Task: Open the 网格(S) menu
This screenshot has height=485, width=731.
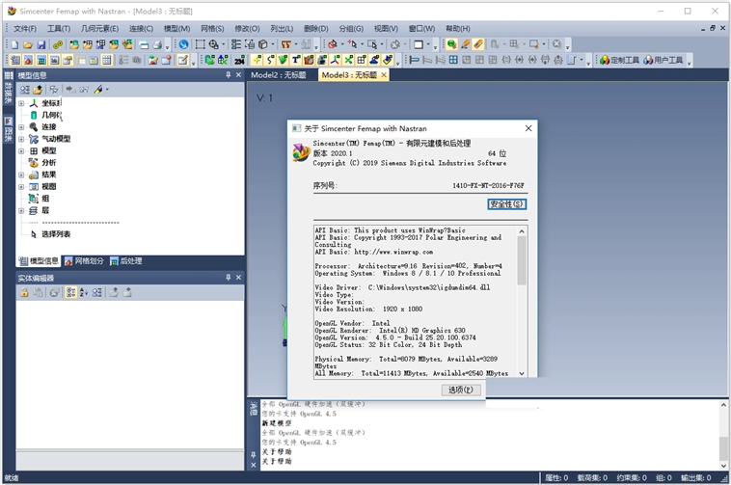Action: (x=212, y=29)
